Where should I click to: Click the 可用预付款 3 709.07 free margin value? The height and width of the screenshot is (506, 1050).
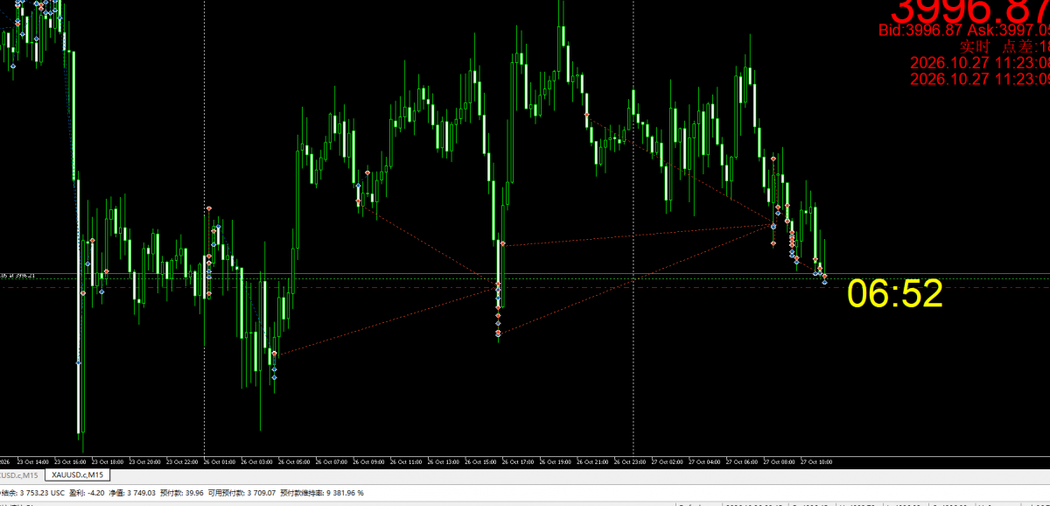pos(241,493)
